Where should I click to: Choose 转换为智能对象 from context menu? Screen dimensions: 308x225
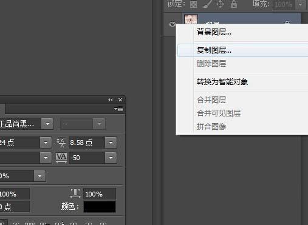[x=222, y=82]
